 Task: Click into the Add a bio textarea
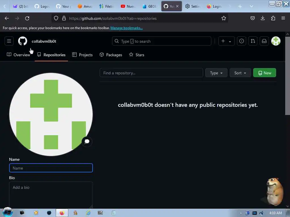[51, 195]
